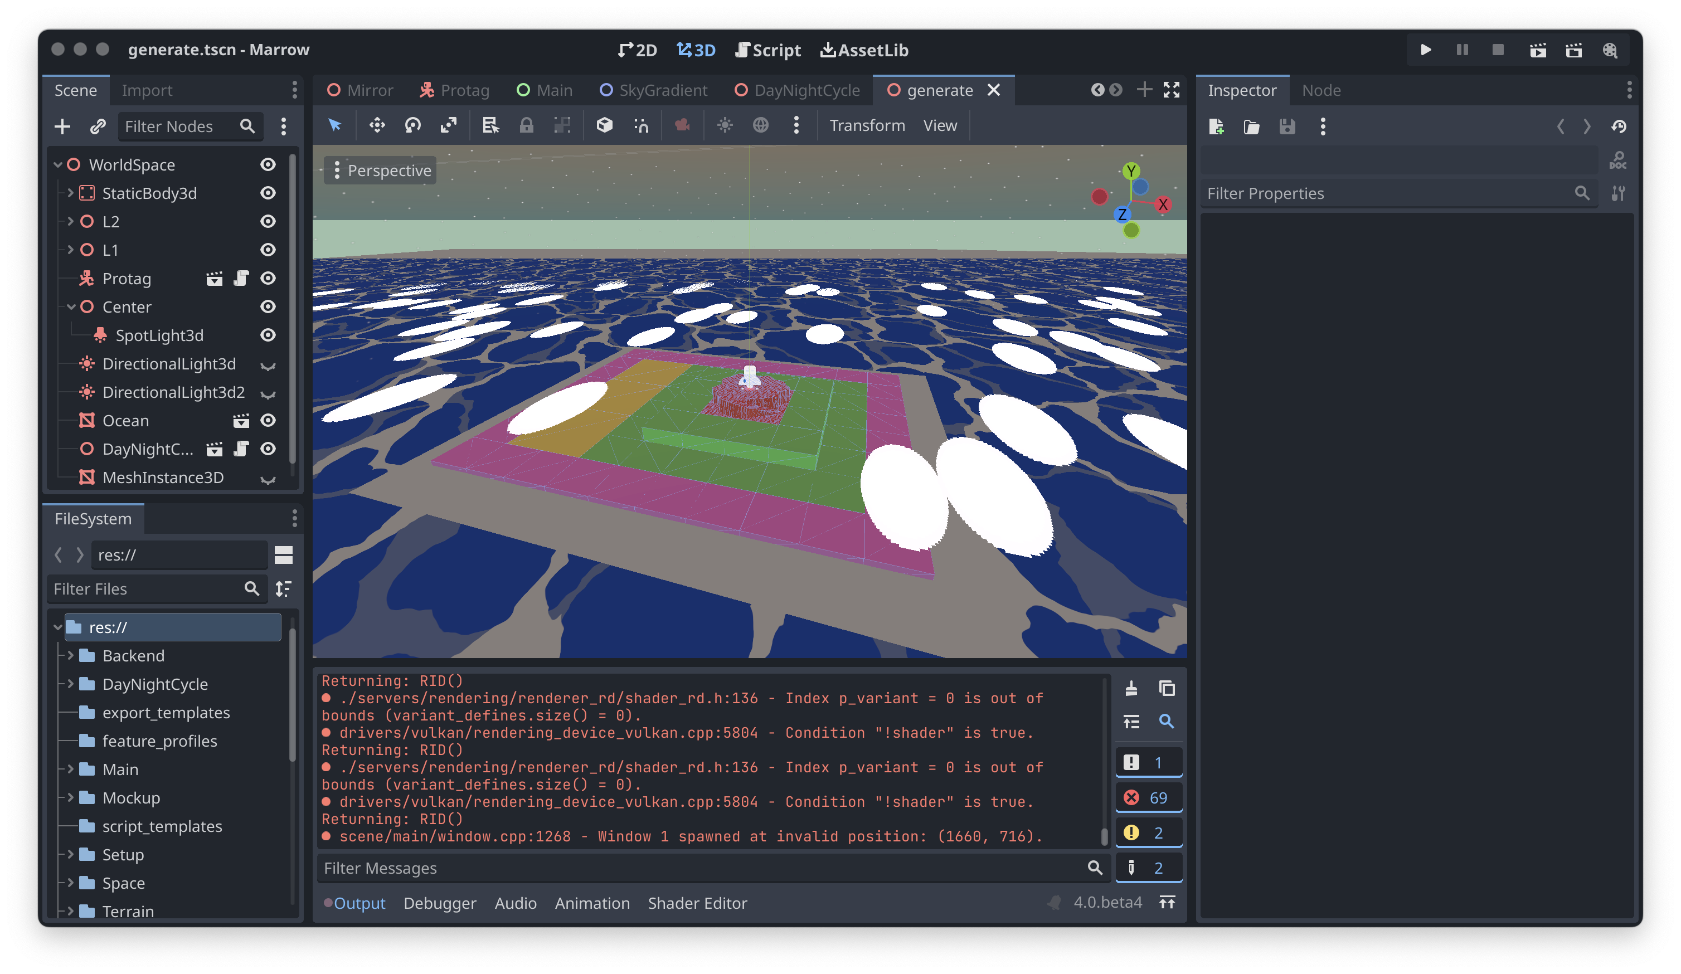Select the Rotate mode tool
This screenshot has width=1681, height=974.
[x=413, y=125]
